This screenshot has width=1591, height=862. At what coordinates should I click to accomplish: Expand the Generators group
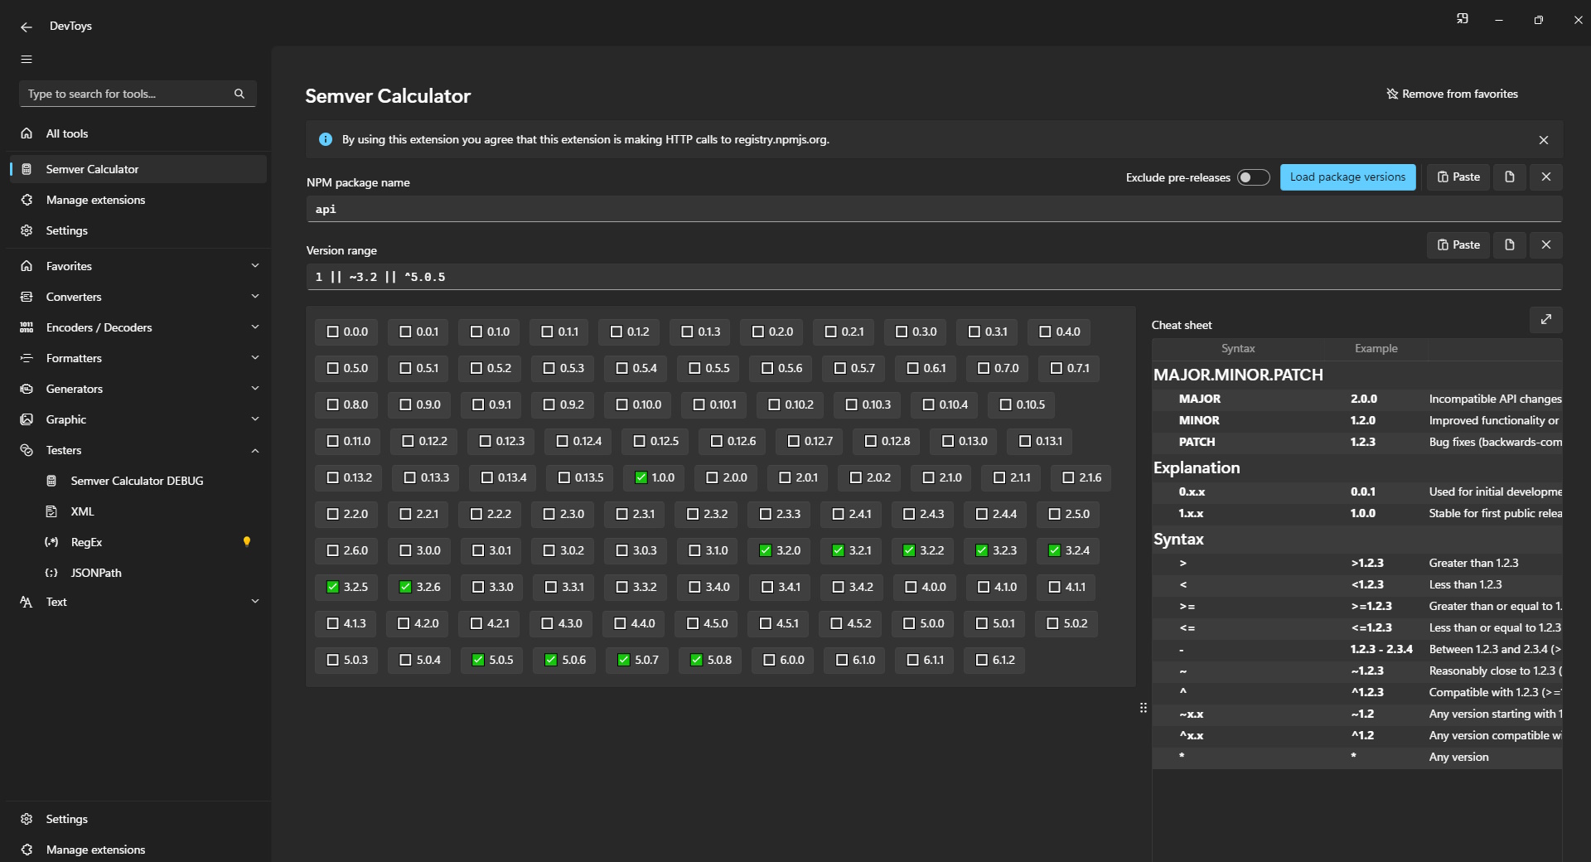click(138, 389)
